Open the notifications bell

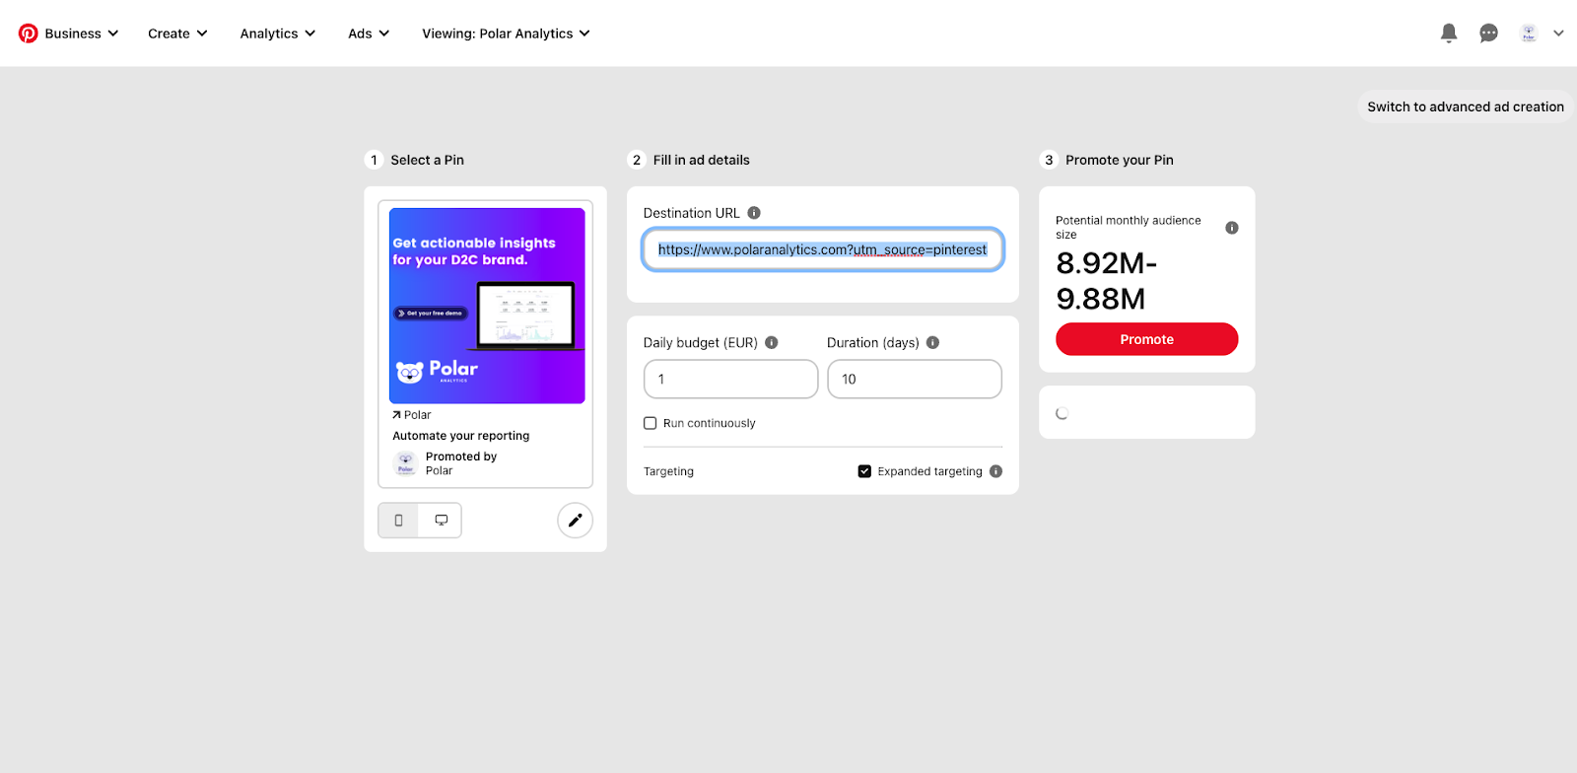[1449, 34]
